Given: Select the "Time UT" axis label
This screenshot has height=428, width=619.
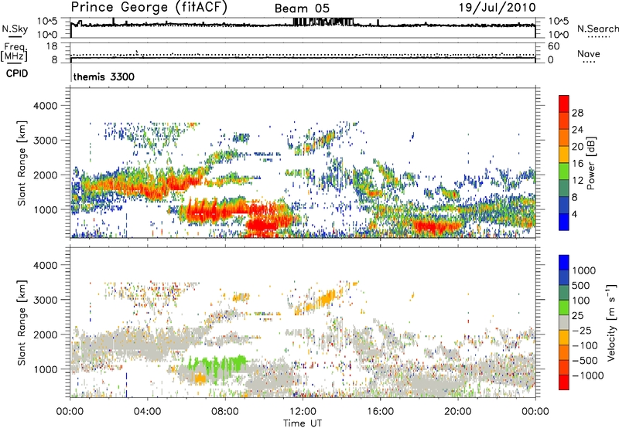Looking at the screenshot, I should point(303,423).
